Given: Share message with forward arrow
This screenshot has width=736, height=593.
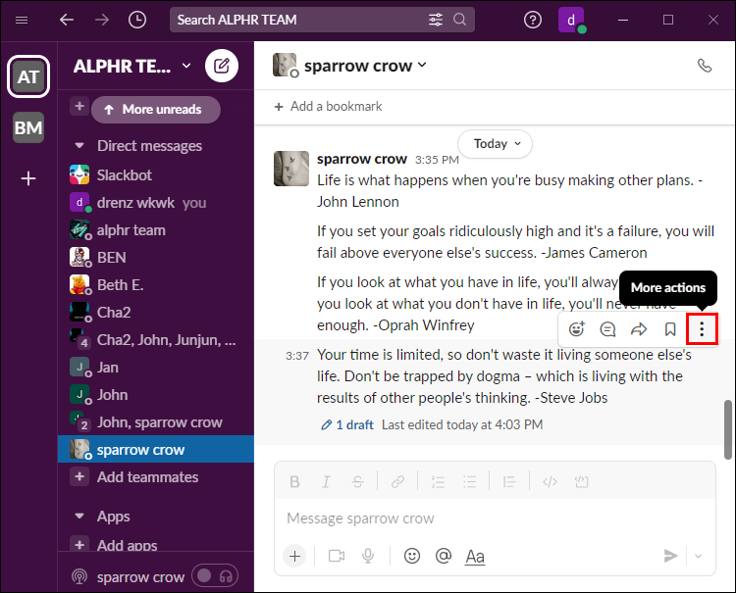Looking at the screenshot, I should click(639, 329).
